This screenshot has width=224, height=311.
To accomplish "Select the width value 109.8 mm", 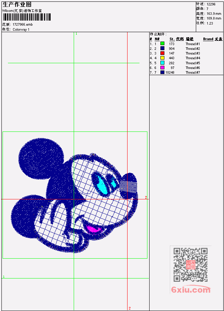I will click(214, 18).
